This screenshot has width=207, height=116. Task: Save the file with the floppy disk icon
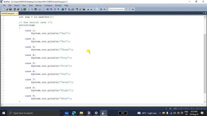(10, 9)
